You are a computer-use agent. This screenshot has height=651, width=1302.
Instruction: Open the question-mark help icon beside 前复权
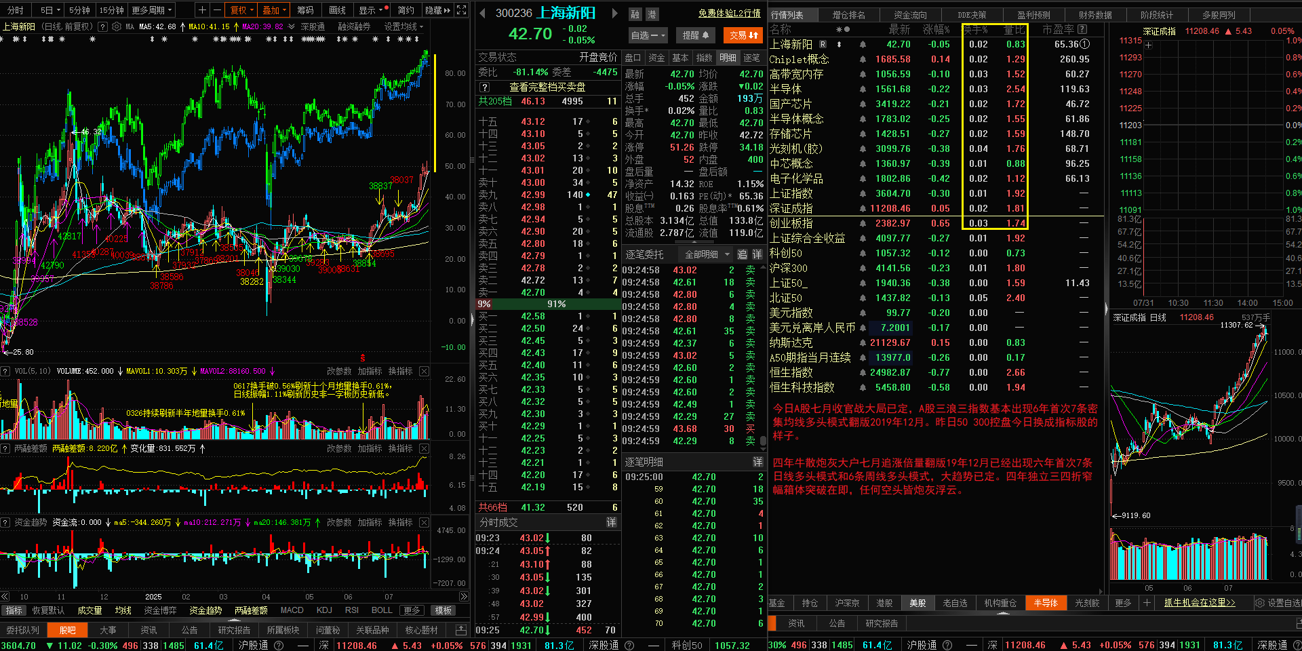(x=102, y=26)
